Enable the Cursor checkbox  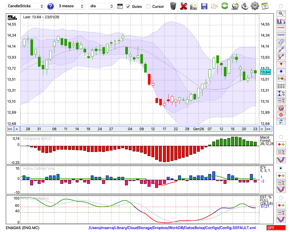click(x=148, y=6)
